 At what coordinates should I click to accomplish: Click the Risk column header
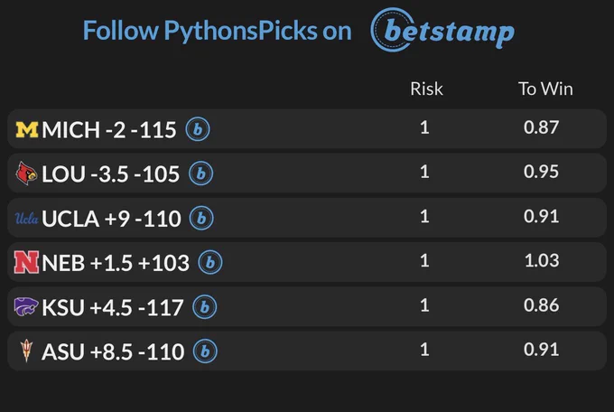click(x=426, y=89)
